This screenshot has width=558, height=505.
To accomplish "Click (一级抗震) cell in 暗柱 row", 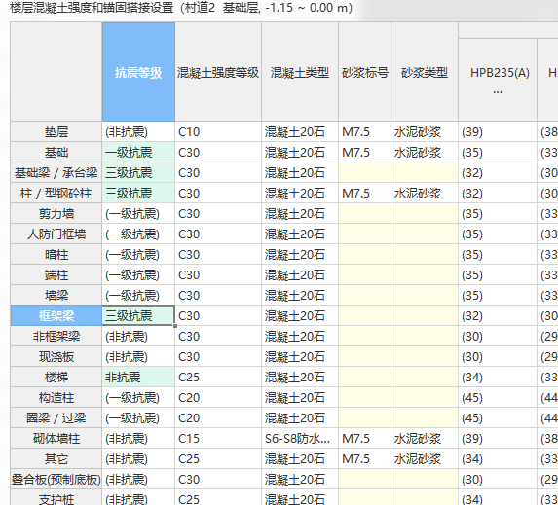I will [138, 255].
